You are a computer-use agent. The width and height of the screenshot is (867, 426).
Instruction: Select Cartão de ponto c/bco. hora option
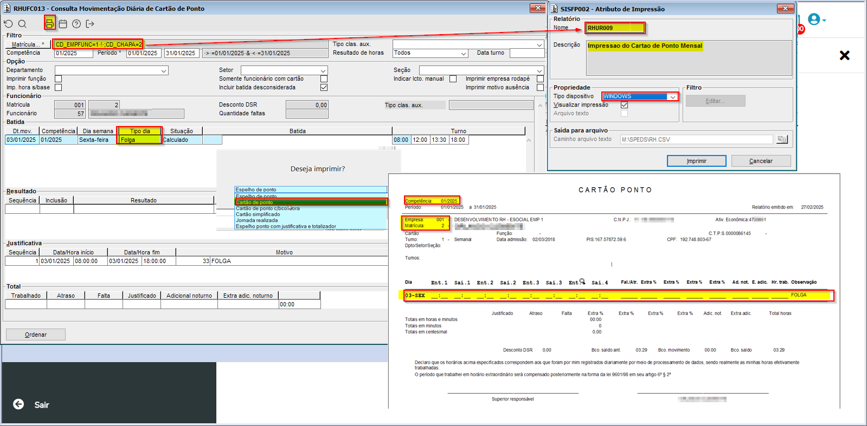pos(311,208)
